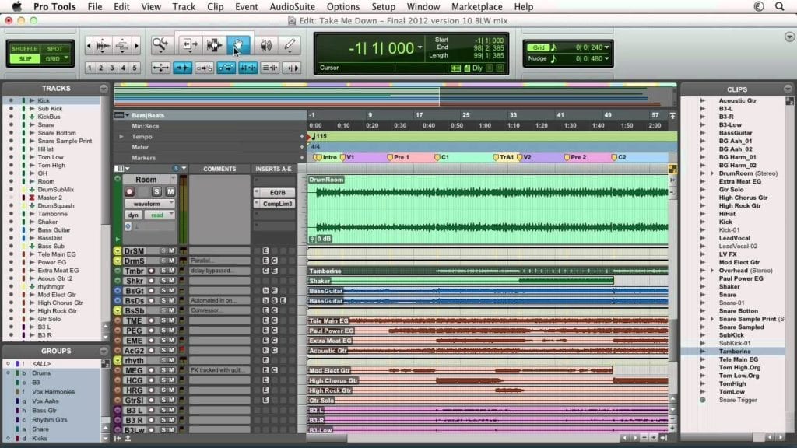Screen dimensions: 797x448
Task: Click the Chorus C1 marker
Action: [442, 157]
